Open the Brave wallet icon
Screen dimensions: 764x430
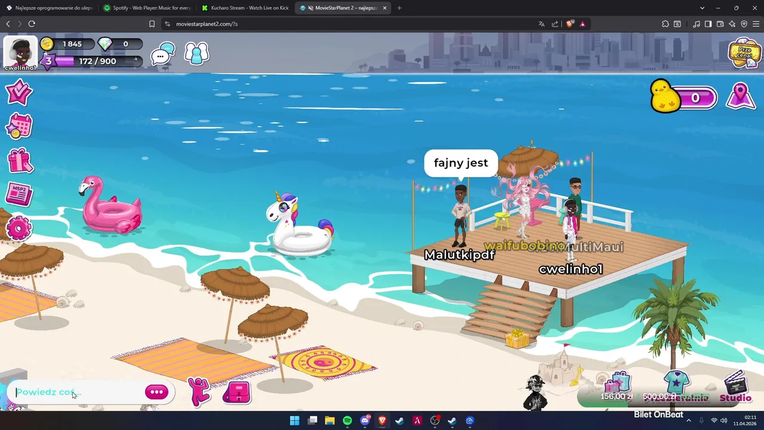pyautogui.click(x=720, y=24)
